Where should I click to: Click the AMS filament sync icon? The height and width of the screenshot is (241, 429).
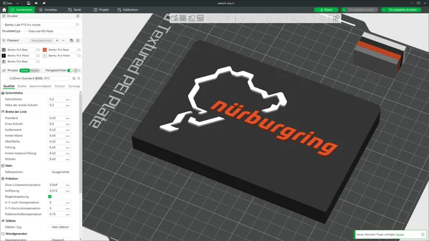point(71,40)
